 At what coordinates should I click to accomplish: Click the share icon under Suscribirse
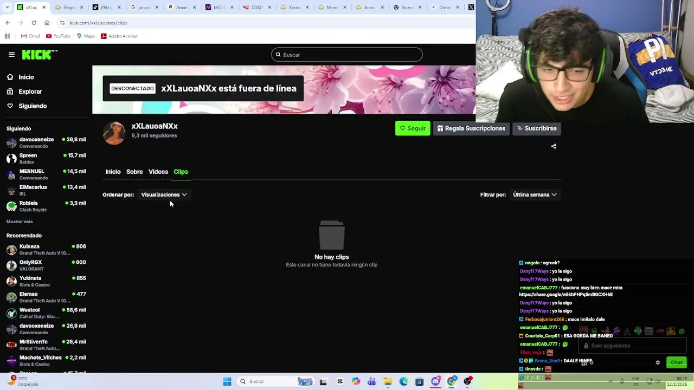pyautogui.click(x=554, y=146)
